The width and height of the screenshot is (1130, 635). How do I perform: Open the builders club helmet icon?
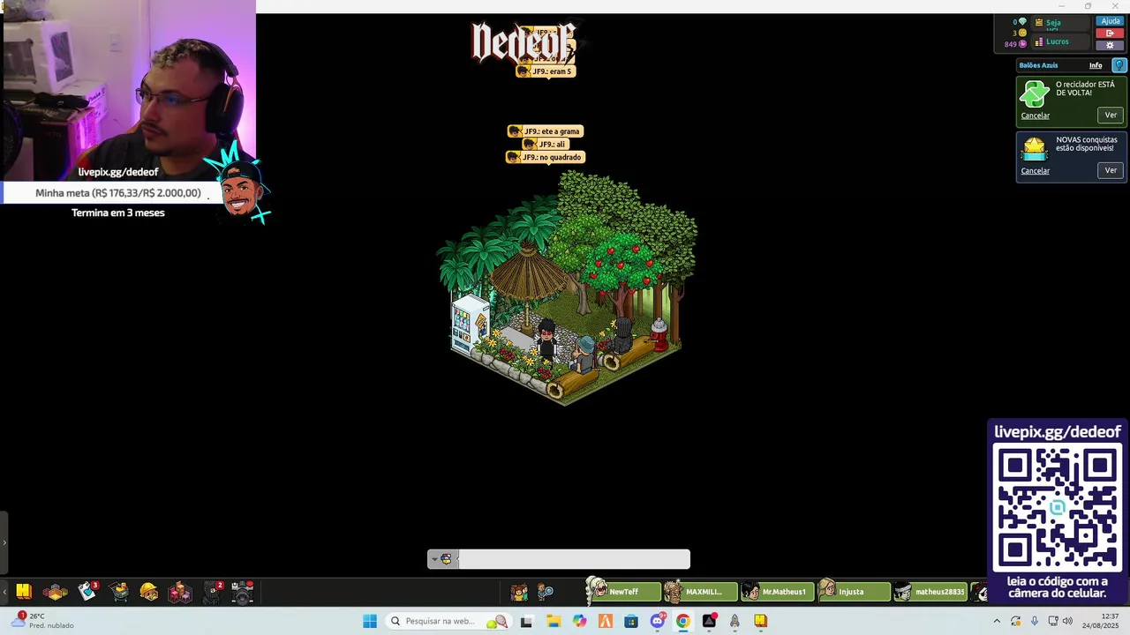click(x=149, y=592)
